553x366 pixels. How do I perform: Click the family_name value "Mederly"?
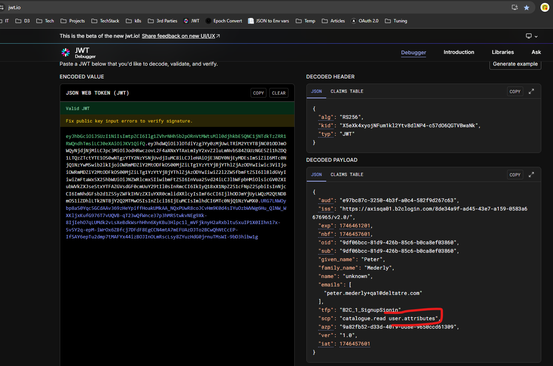[x=378, y=268]
